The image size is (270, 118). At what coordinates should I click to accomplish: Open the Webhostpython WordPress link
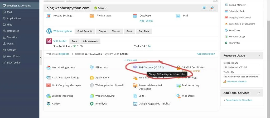[x=62, y=31]
